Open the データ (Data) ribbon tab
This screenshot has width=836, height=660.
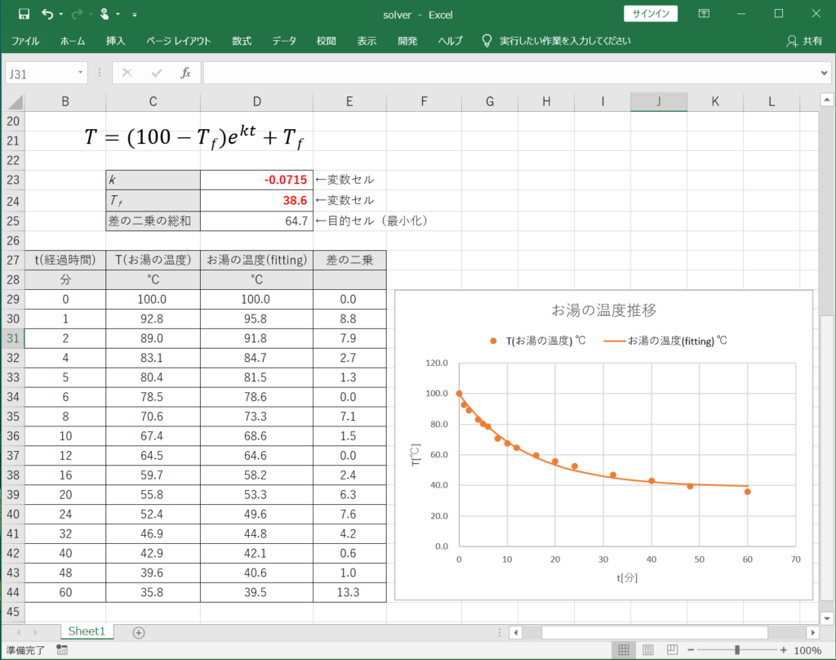pyautogui.click(x=284, y=41)
